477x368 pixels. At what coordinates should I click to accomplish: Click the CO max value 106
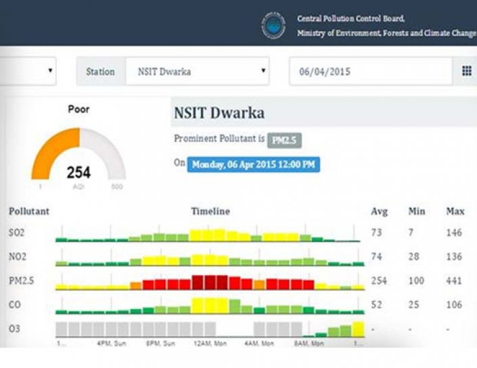click(x=454, y=305)
